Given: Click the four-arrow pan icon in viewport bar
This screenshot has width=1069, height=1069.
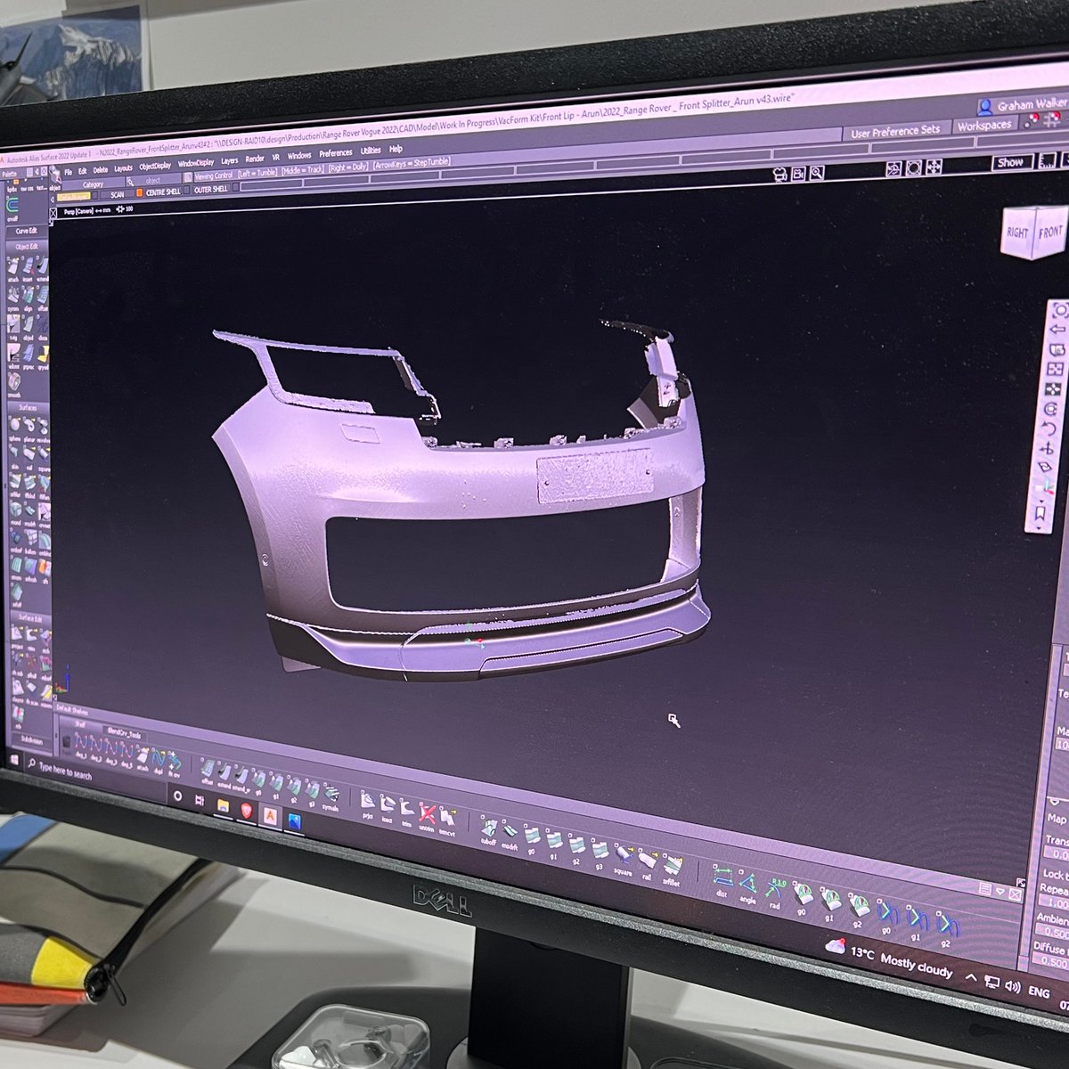Looking at the screenshot, I should (x=934, y=167).
